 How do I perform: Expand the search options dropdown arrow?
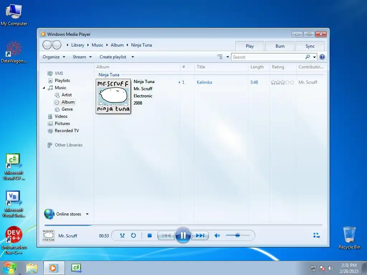pos(314,57)
